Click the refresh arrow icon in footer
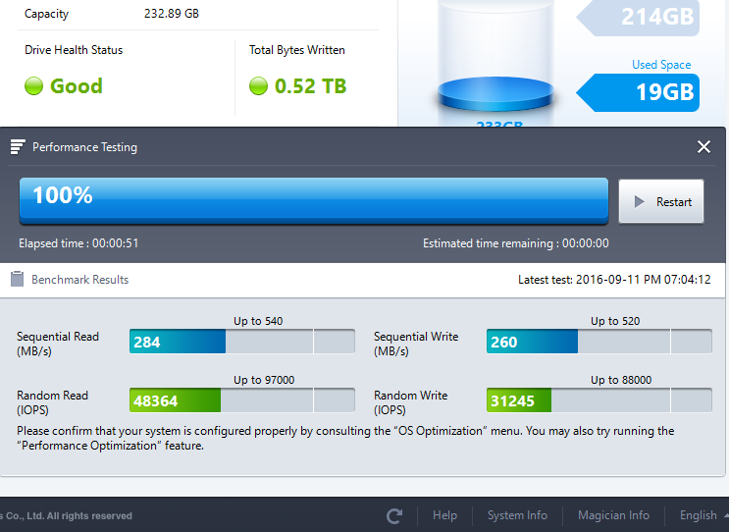 394,515
